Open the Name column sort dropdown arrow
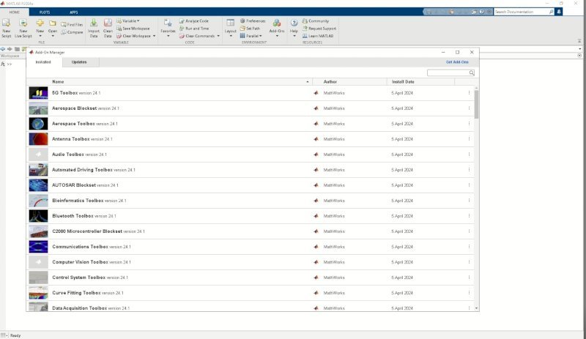 [308, 81]
